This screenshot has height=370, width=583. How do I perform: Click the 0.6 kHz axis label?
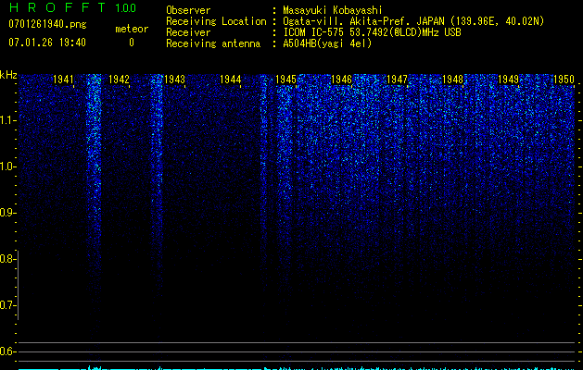[6, 351]
